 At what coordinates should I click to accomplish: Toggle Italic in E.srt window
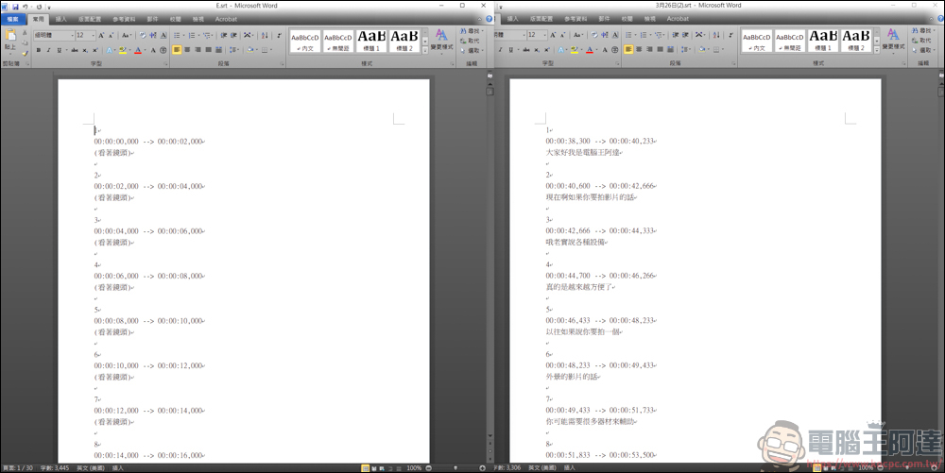[49, 50]
